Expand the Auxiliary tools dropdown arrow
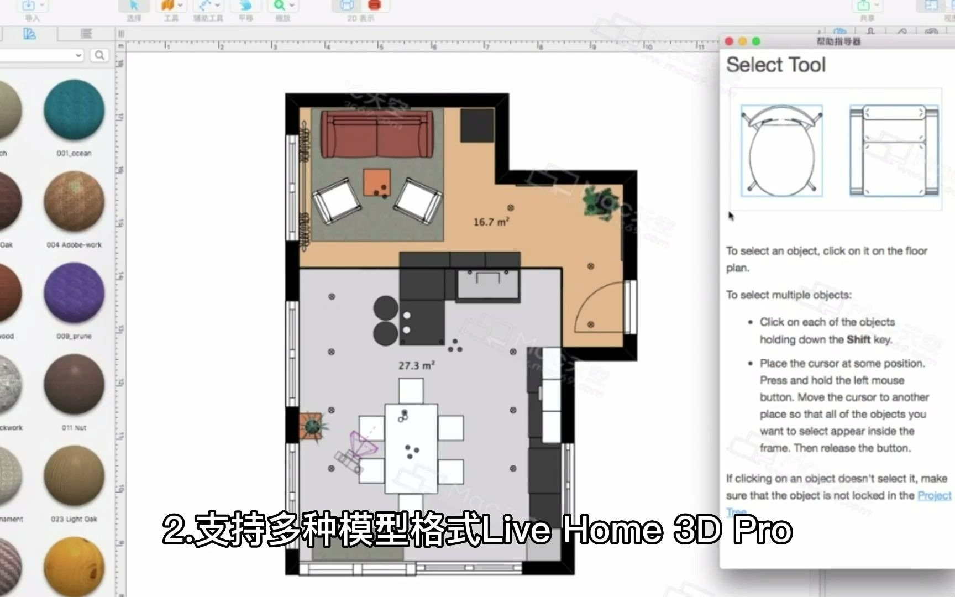Image resolution: width=955 pixels, height=597 pixels. 218,5
